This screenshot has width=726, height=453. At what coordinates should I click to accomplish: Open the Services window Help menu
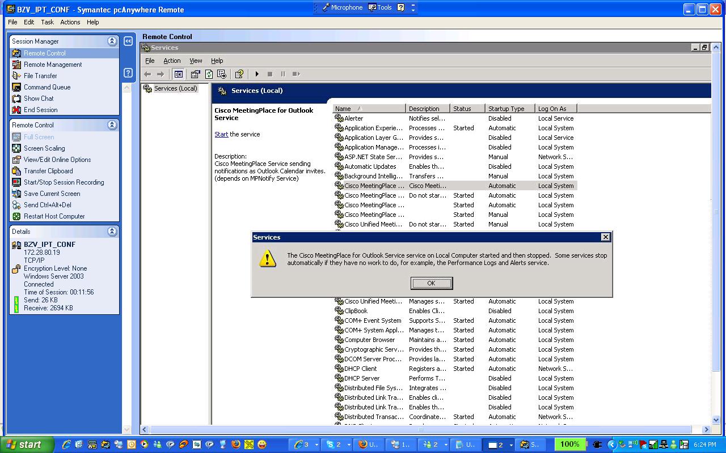click(x=217, y=61)
